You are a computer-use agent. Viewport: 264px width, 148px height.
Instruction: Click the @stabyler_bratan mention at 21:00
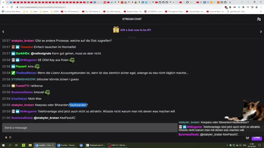46,118
